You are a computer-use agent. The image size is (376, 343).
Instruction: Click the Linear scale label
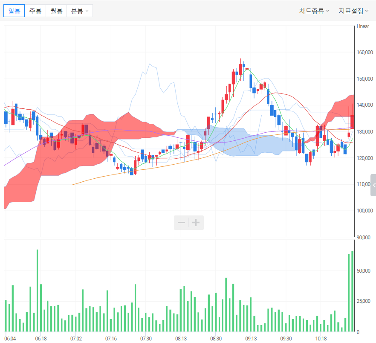(x=362, y=26)
